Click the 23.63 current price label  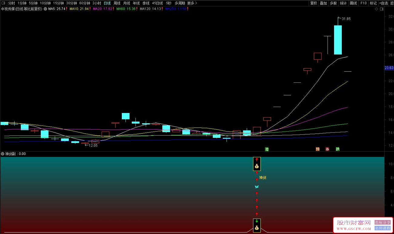pyautogui.click(x=389, y=68)
